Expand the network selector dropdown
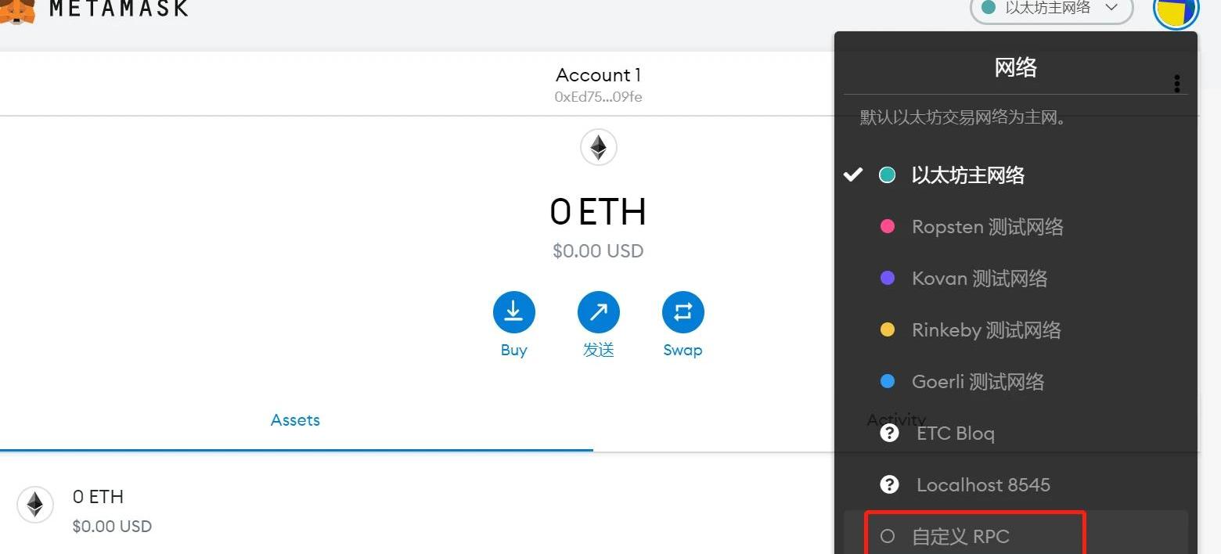Viewport: 1221px width, 554px height. pos(1051,8)
